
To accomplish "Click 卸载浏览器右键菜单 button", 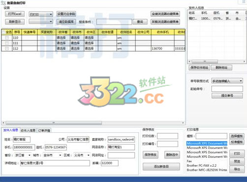I will (x=165, y=22).
